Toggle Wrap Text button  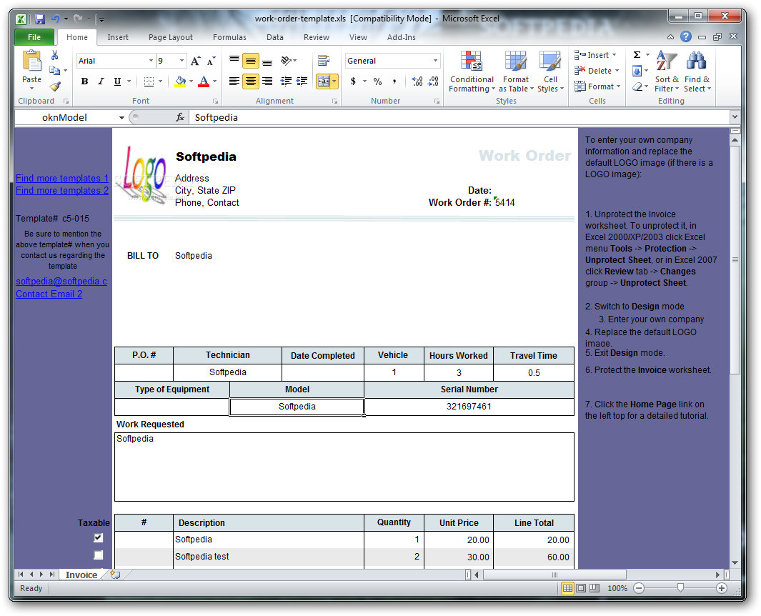point(323,61)
